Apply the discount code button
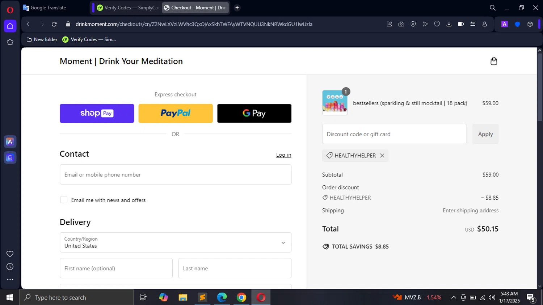543x305 pixels. pos(485,134)
